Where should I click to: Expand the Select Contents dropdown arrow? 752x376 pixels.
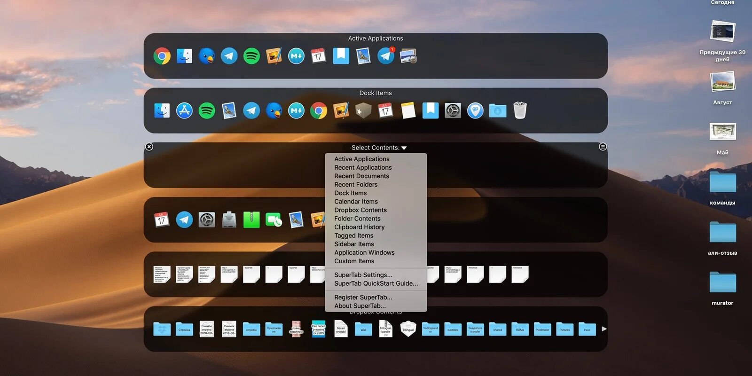pos(404,148)
